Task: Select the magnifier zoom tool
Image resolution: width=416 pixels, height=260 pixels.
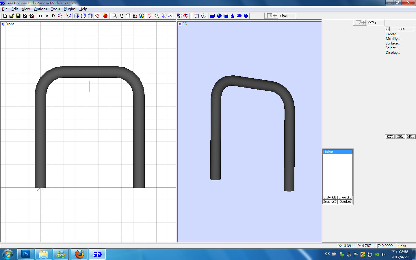Action: [115, 16]
